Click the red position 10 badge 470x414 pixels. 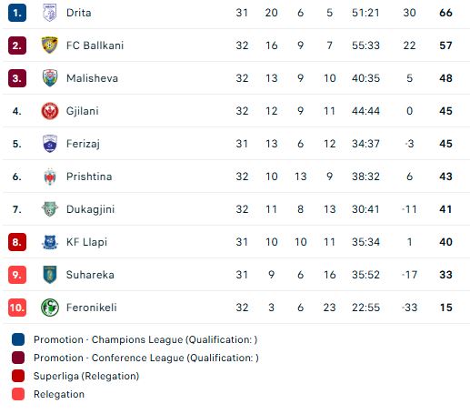[x=17, y=308]
